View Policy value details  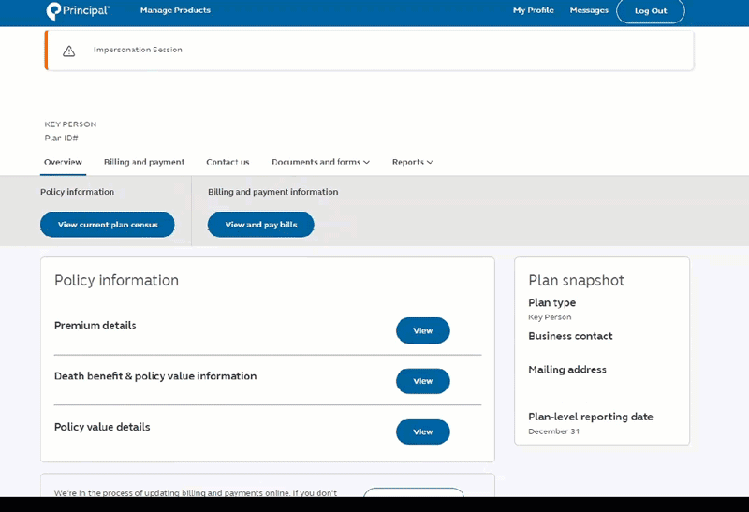tap(422, 432)
